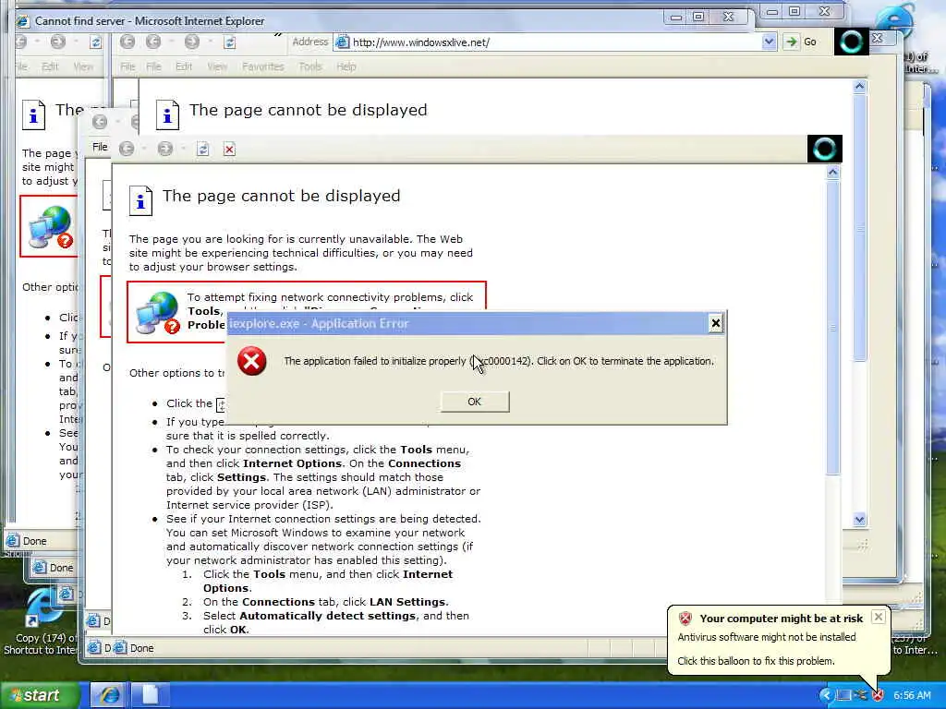Launch Internet Explorer from the taskbar quick launch
This screenshot has width=946, height=709.
coord(110,695)
